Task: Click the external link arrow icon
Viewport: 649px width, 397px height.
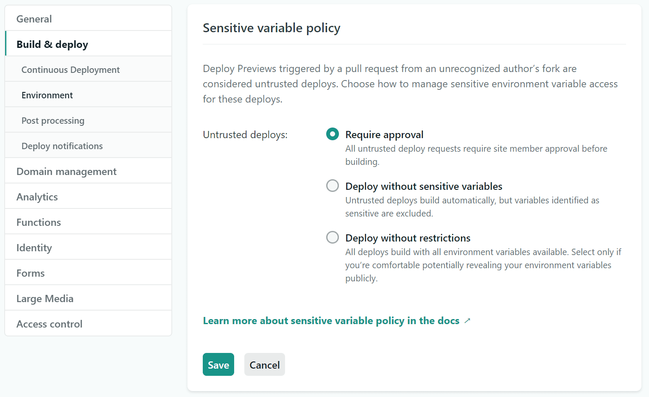Action: tap(467, 321)
